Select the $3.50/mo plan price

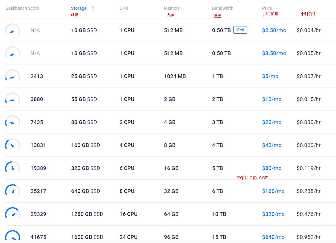(x=274, y=53)
